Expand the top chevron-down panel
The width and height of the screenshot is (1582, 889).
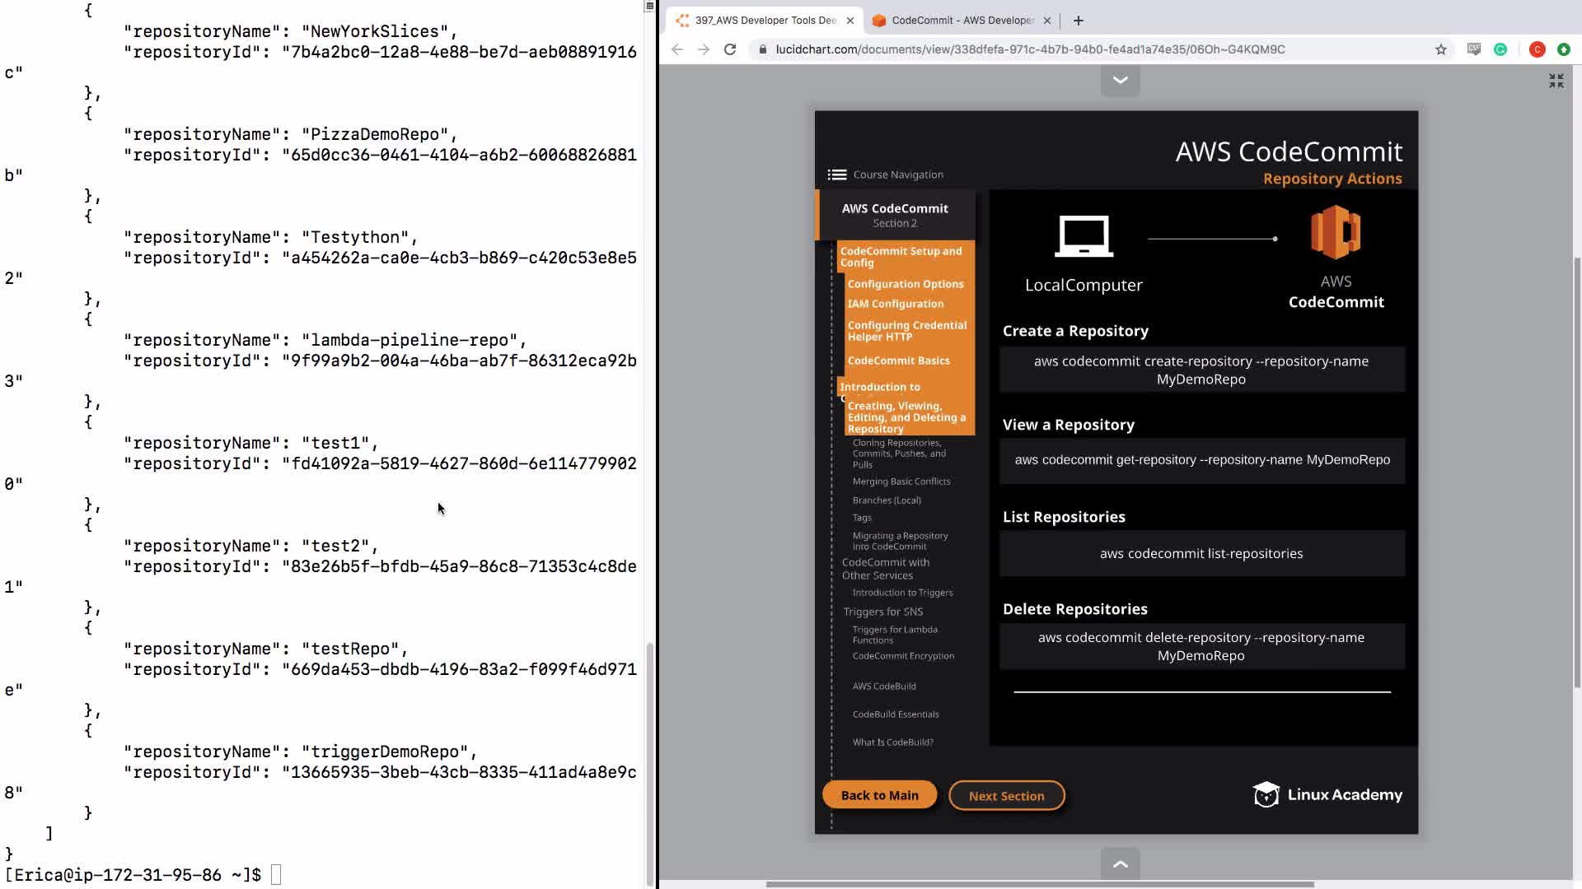[x=1120, y=80]
